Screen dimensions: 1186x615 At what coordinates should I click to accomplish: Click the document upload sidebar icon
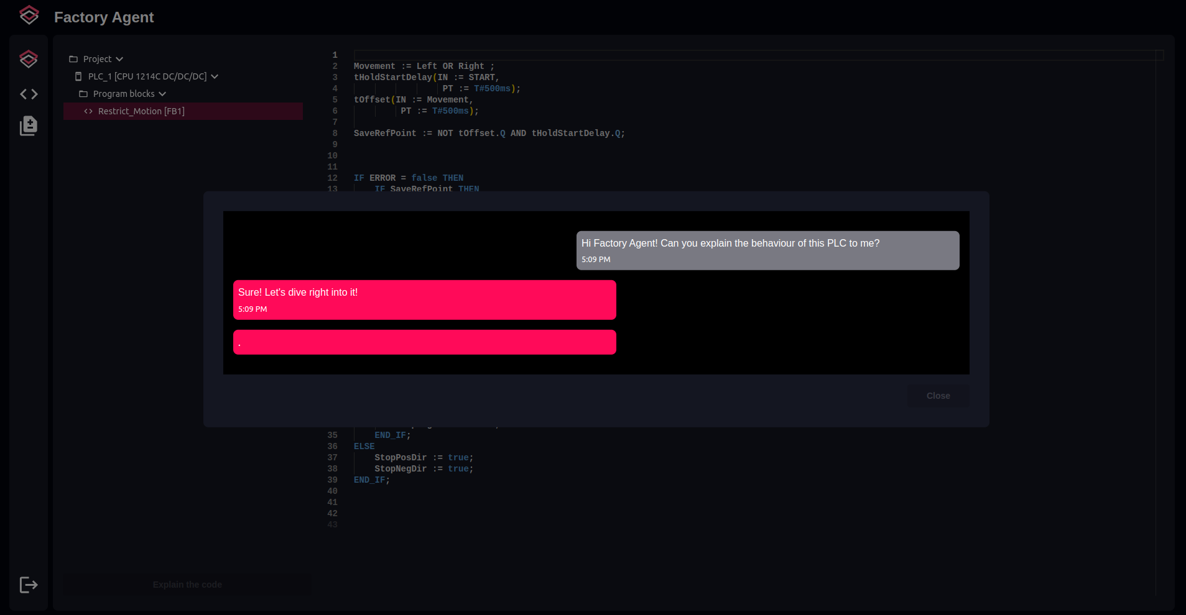pyautogui.click(x=29, y=125)
